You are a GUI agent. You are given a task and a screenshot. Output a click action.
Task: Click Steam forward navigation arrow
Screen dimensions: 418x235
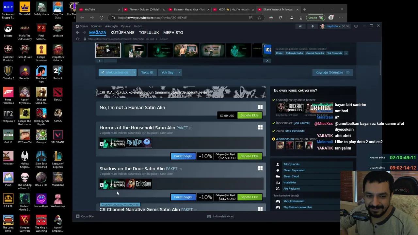click(x=84, y=32)
